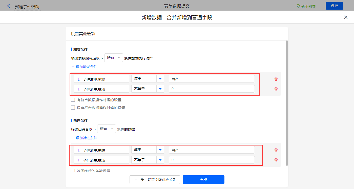Delete the first trigger condition row
This screenshot has width=354, height=189.
coord(276,79)
